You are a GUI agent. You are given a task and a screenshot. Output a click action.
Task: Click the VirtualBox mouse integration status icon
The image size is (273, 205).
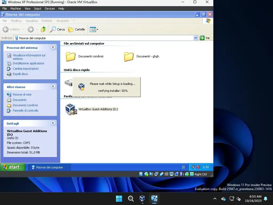pyautogui.click(x=187, y=174)
